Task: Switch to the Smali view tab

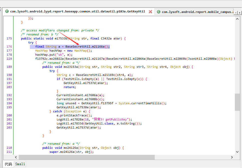Action: [20, 164]
